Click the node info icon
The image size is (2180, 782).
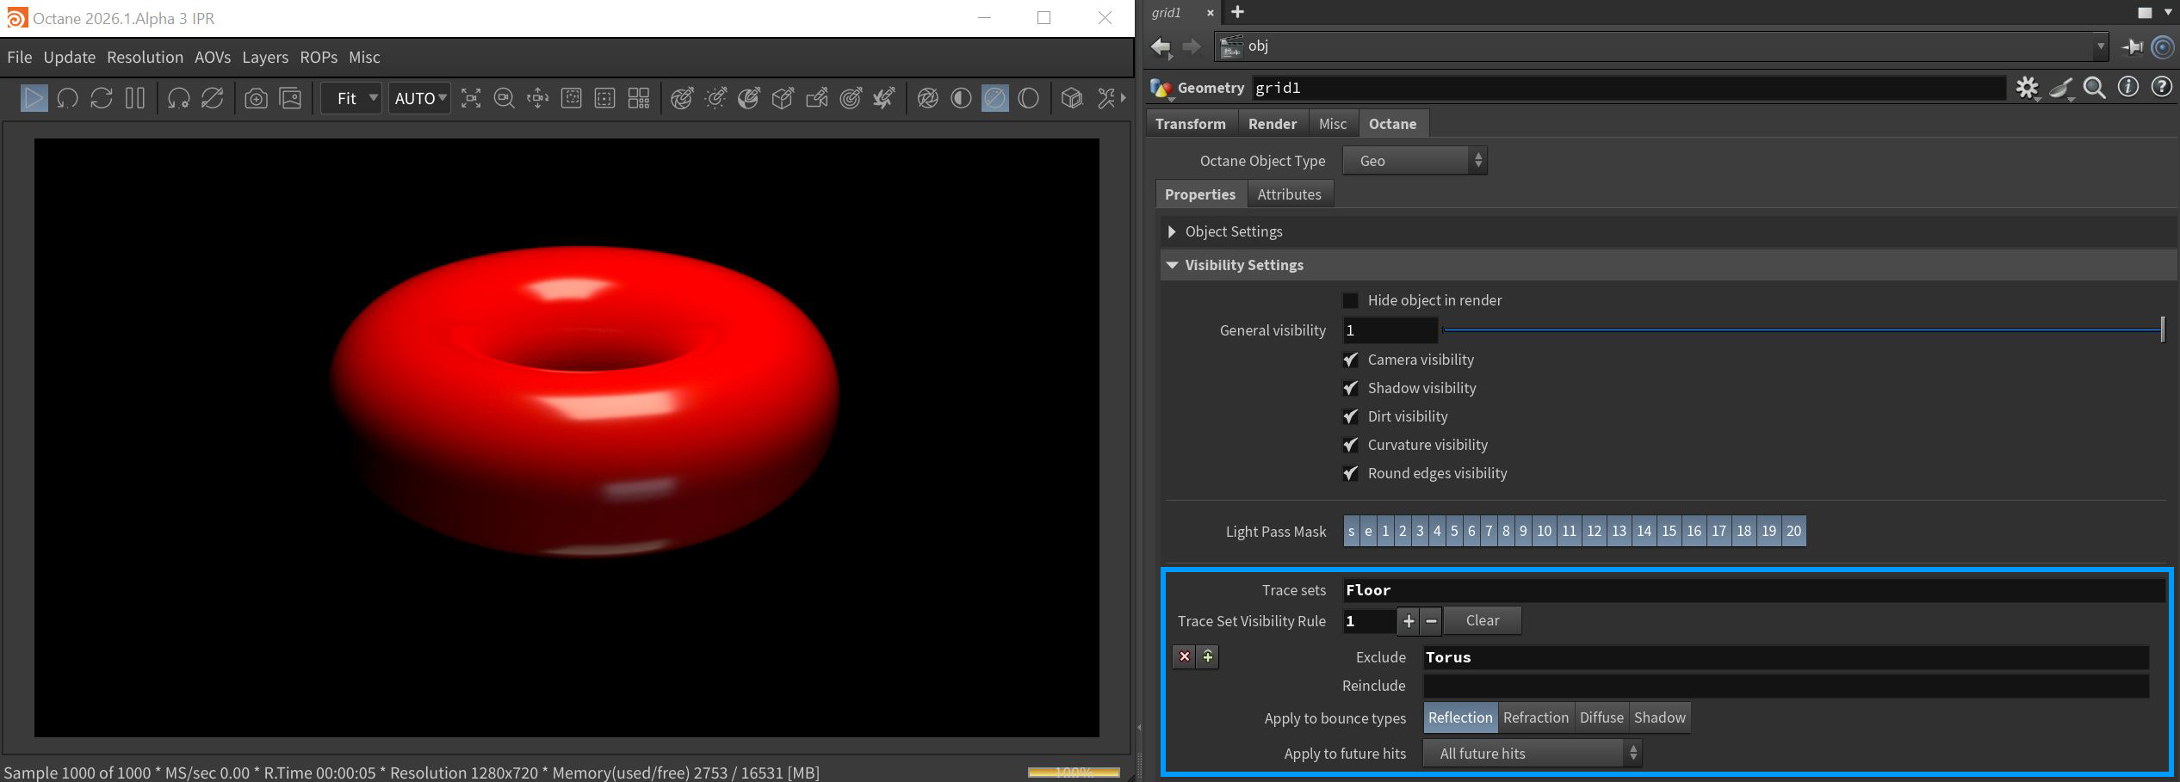pos(2127,88)
